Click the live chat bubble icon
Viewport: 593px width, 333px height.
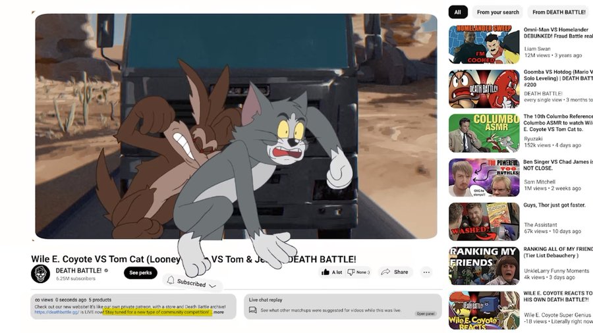pyautogui.click(x=252, y=310)
